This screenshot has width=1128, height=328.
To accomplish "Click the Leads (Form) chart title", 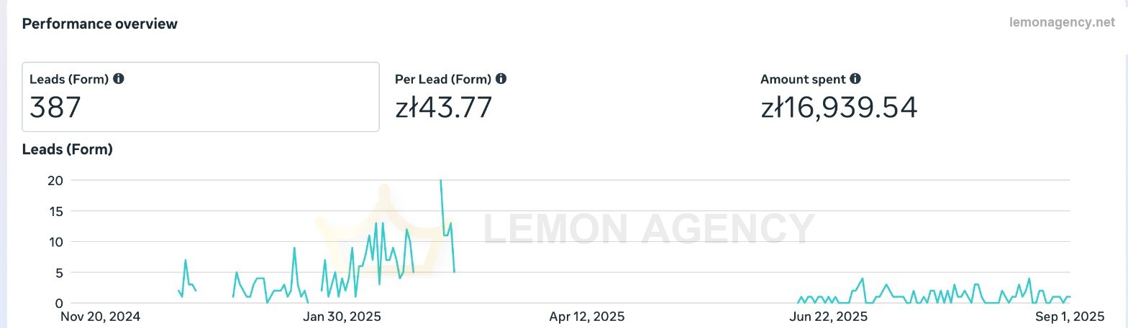I will (68, 150).
